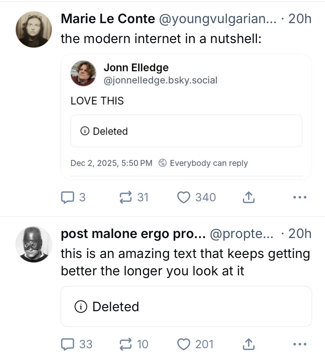Open Marie Le Conte's display name link
This screenshot has width=325, height=354.
108,19
